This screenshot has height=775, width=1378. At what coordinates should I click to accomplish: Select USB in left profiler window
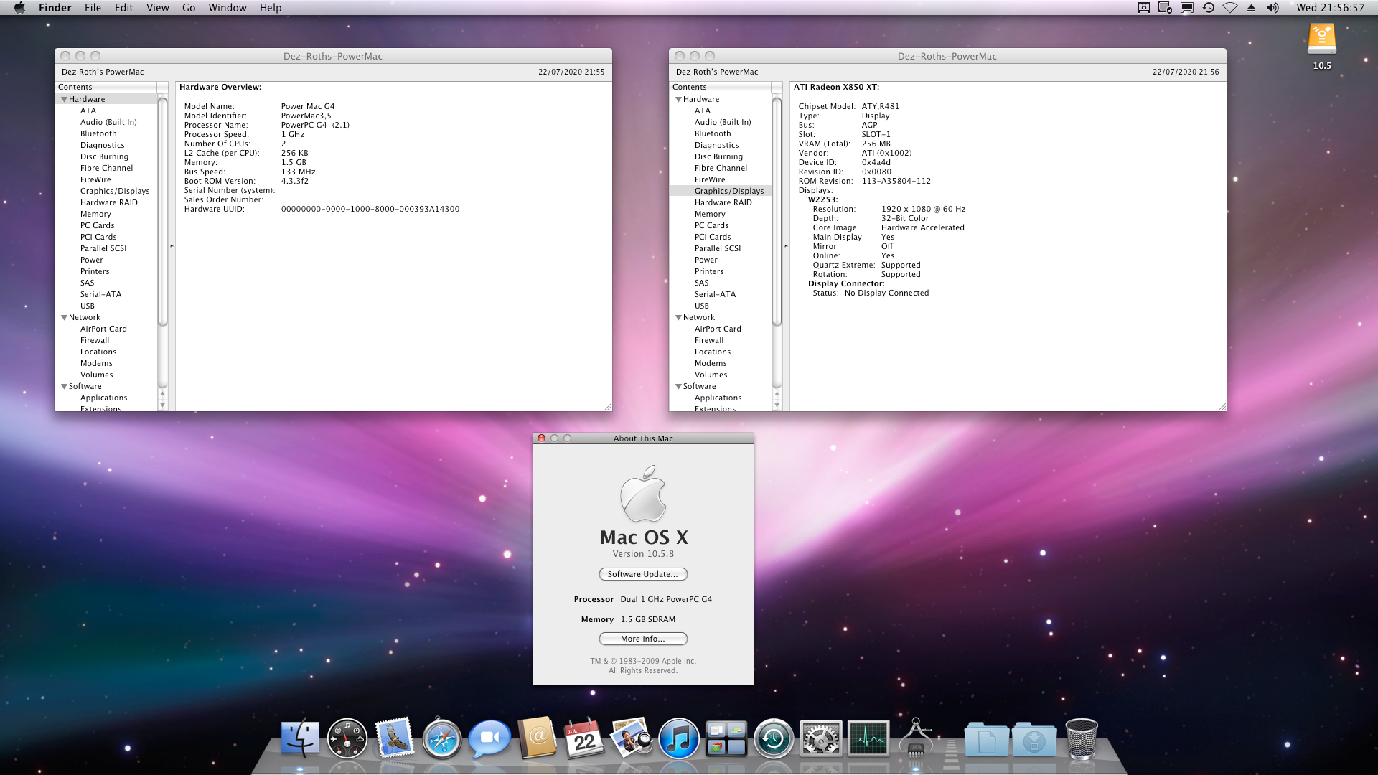pyautogui.click(x=88, y=306)
